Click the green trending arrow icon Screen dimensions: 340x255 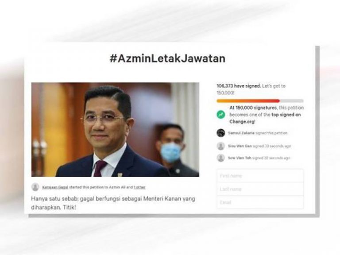click(221, 115)
